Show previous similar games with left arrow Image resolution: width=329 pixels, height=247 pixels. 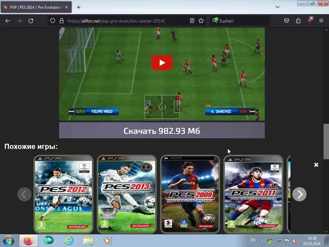click(x=24, y=194)
